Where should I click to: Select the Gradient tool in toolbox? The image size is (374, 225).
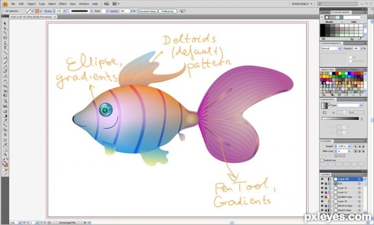[x=5, y=116]
